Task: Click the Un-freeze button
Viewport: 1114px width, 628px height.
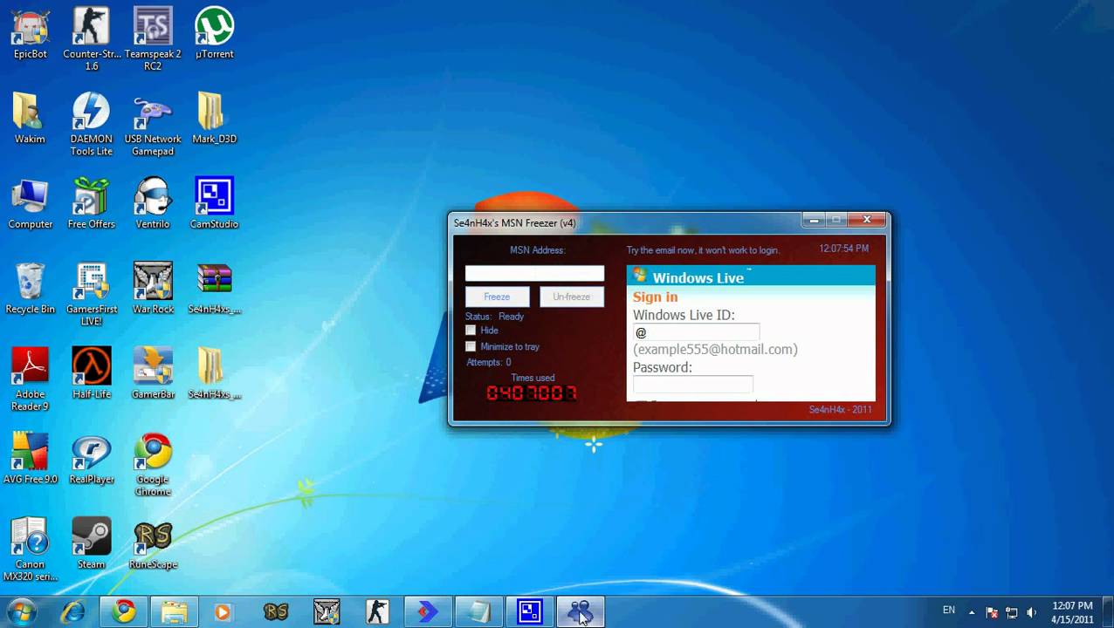Action: coord(571,297)
